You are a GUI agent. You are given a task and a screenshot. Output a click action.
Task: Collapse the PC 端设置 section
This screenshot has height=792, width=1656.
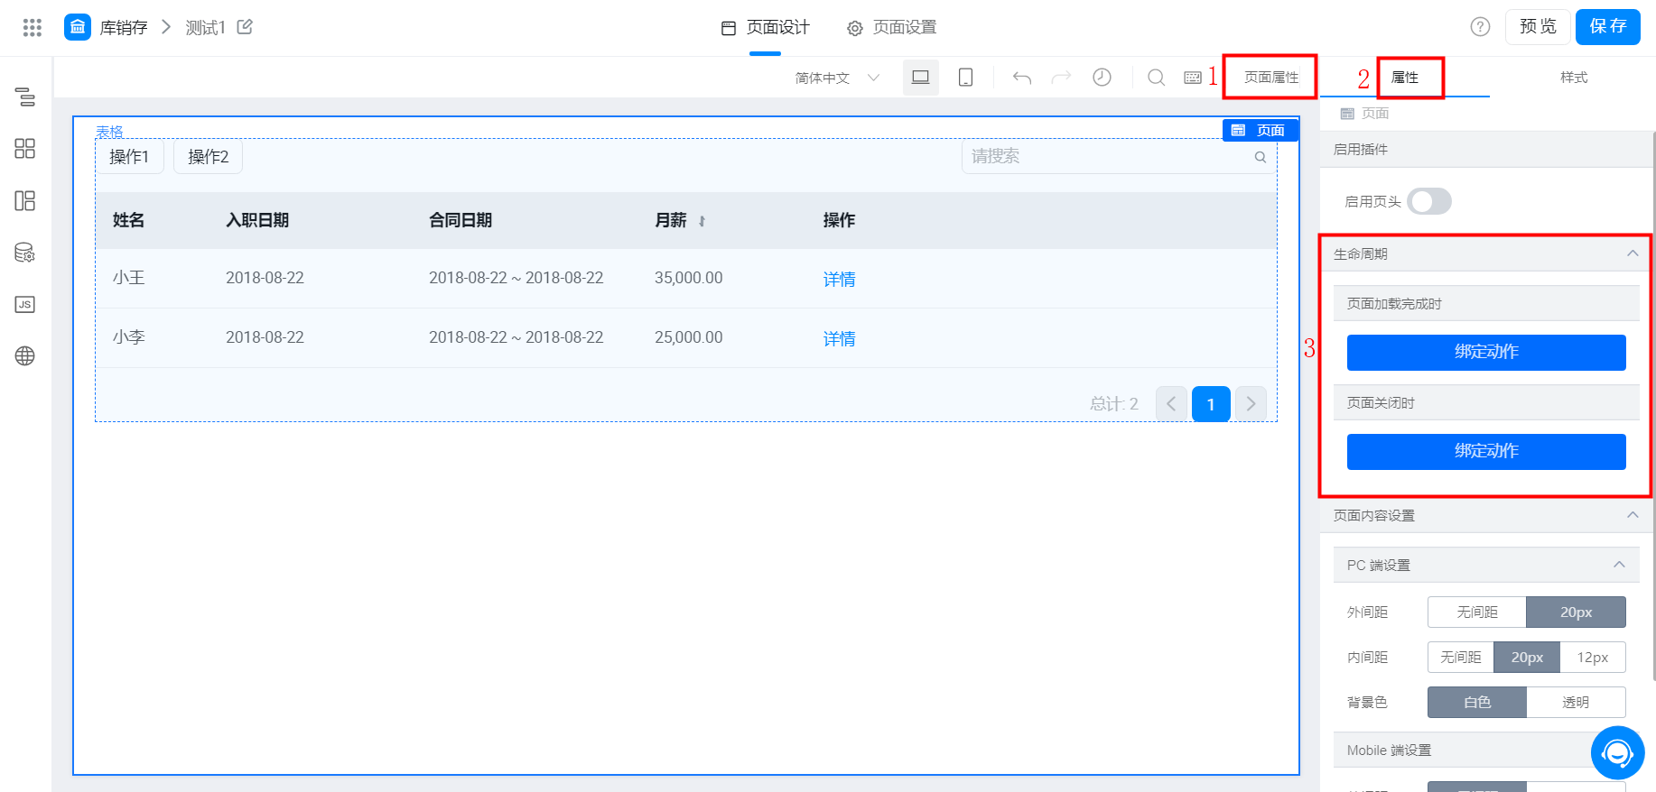[1619, 565]
